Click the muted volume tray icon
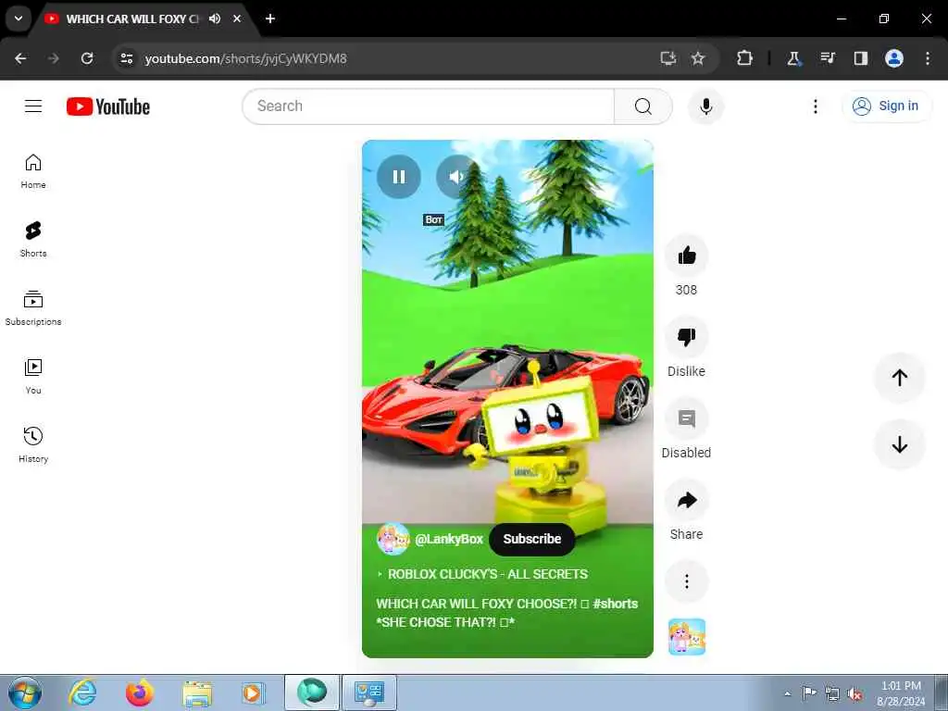 click(854, 693)
